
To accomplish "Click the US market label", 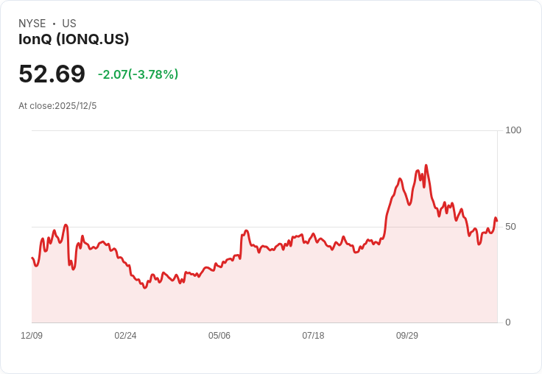I will point(69,24).
